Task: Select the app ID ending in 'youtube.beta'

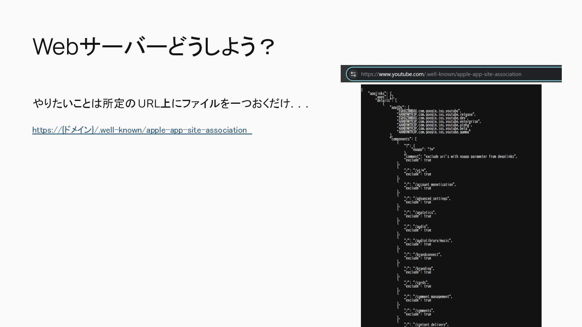Action: [x=433, y=128]
